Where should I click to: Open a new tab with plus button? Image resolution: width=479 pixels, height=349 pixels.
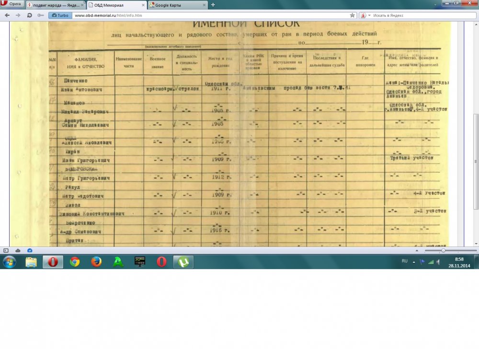click(213, 5)
